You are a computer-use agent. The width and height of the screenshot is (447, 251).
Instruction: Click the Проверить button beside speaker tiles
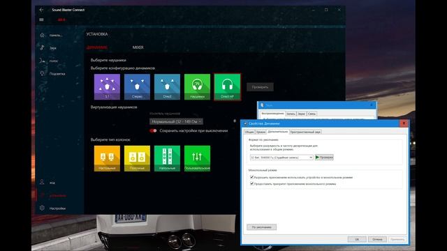[x=260, y=87]
